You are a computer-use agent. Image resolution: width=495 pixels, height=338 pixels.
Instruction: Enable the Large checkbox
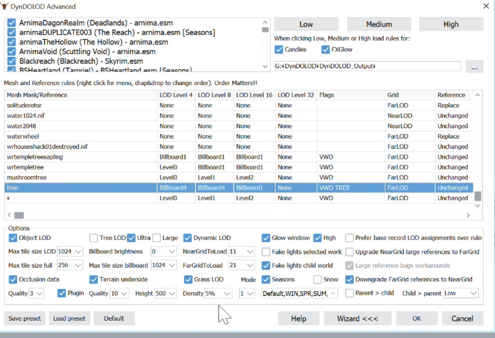156,238
